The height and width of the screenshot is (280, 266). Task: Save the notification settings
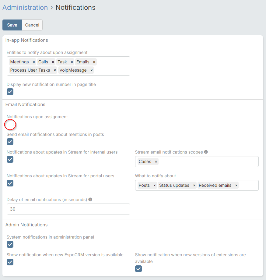pos(12,25)
